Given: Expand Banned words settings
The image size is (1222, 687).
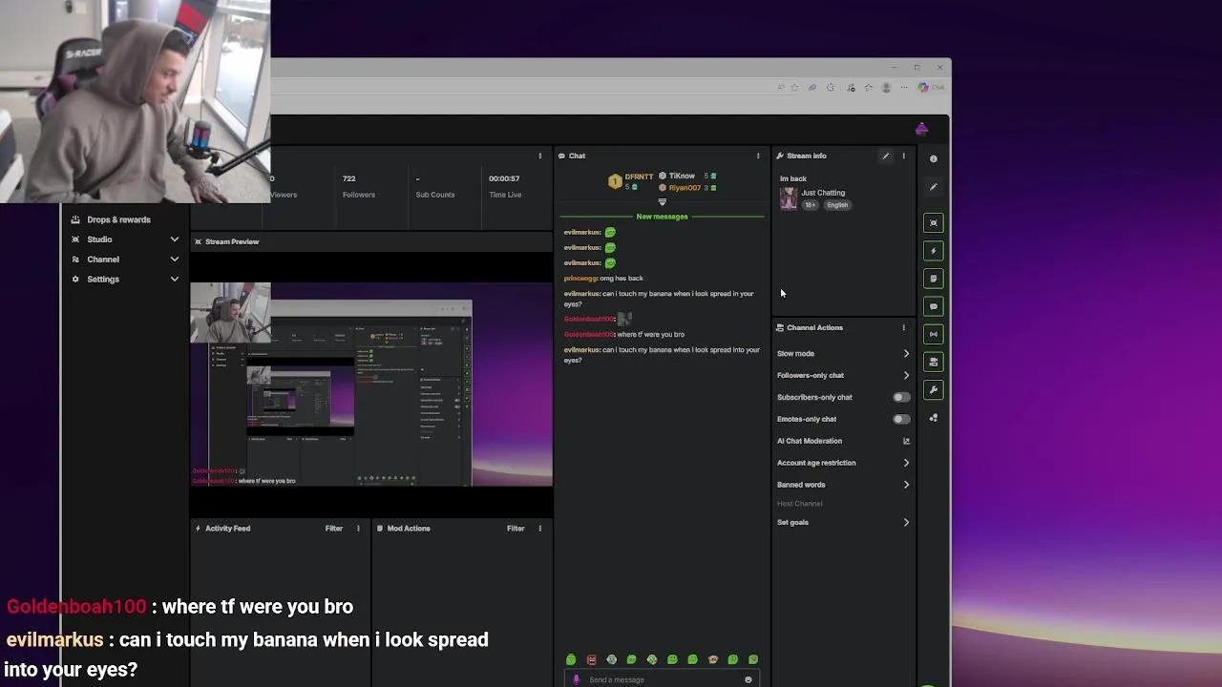Looking at the screenshot, I should pos(906,485).
